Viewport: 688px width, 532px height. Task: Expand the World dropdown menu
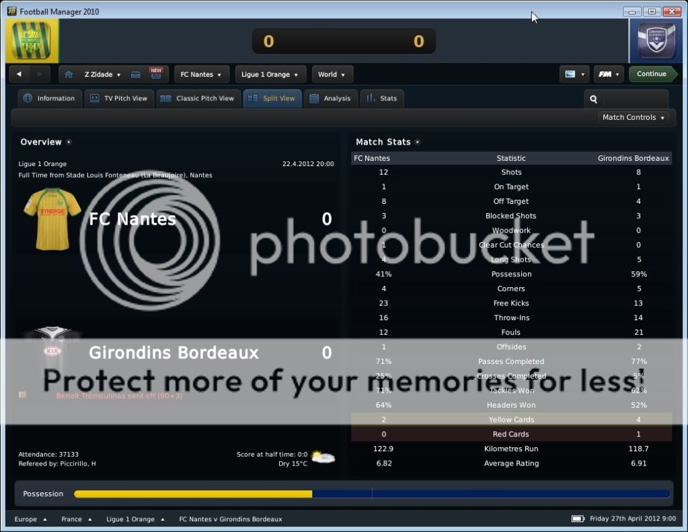[332, 75]
